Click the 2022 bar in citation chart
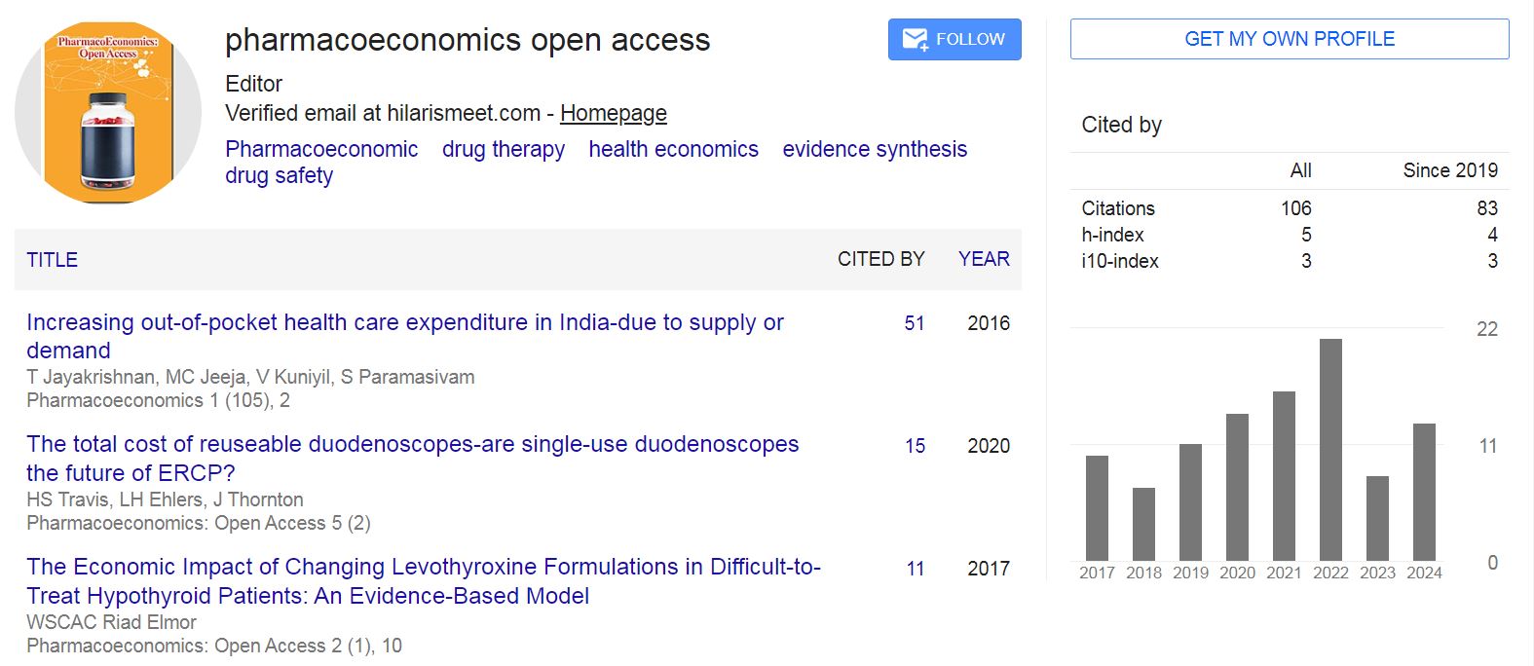 tap(1330, 450)
